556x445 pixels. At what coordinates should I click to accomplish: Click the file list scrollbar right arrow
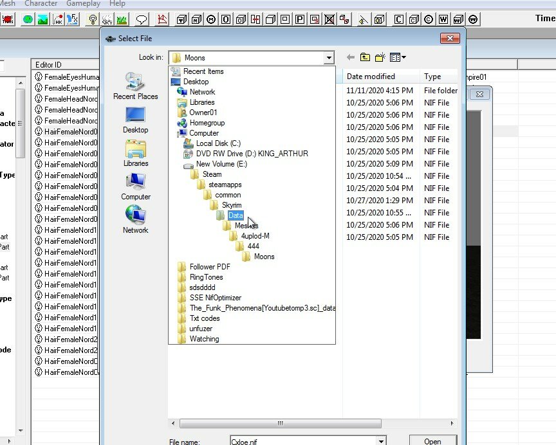point(452,423)
